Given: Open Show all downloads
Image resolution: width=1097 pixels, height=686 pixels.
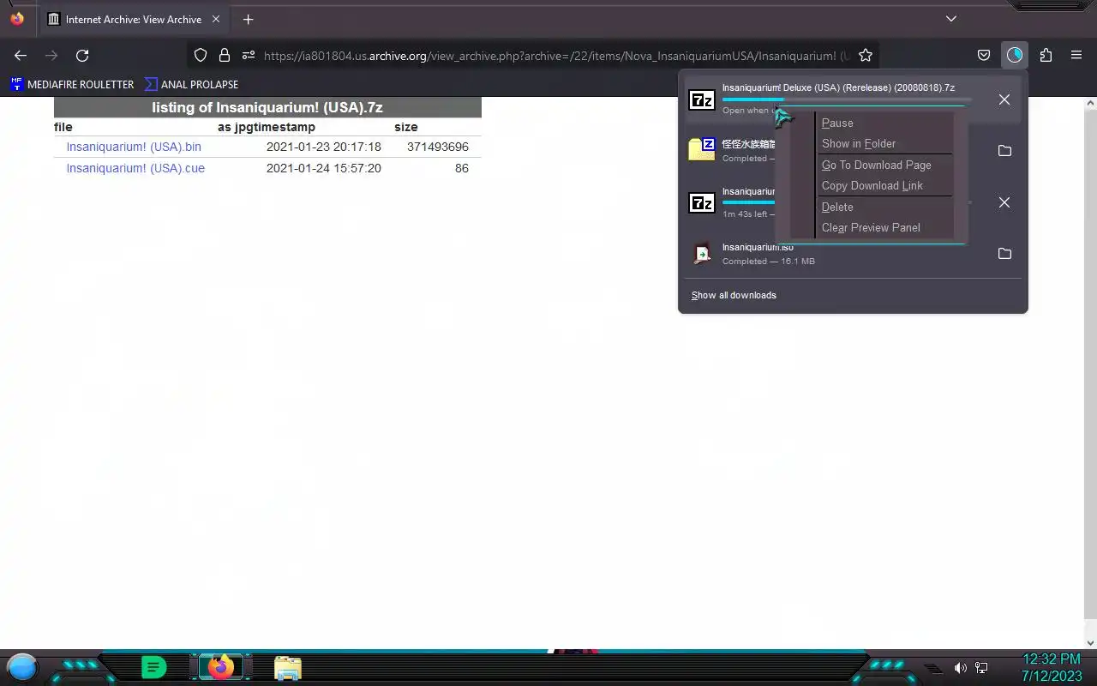Looking at the screenshot, I should click(734, 295).
